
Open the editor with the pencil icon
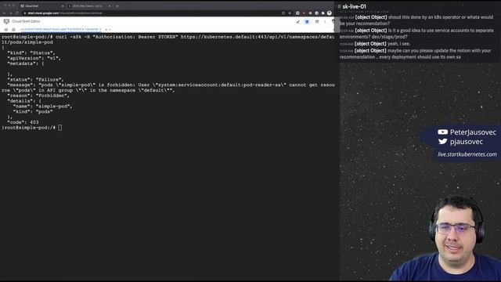tap(297, 22)
